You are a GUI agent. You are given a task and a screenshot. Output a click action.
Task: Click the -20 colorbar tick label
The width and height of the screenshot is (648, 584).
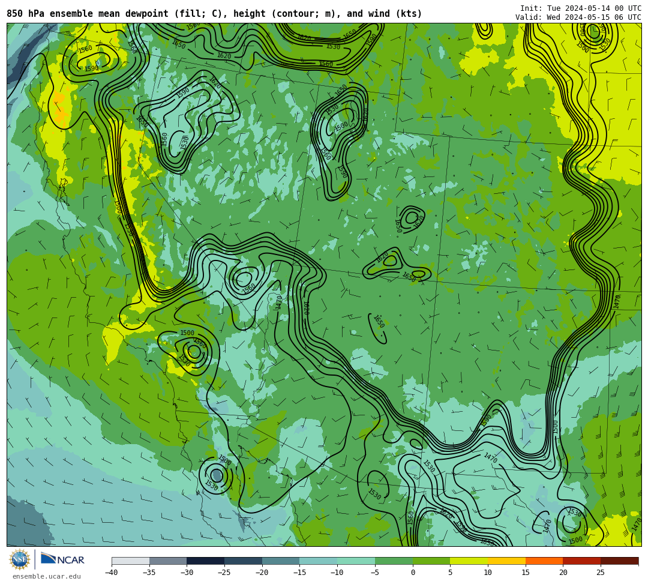pos(262,573)
